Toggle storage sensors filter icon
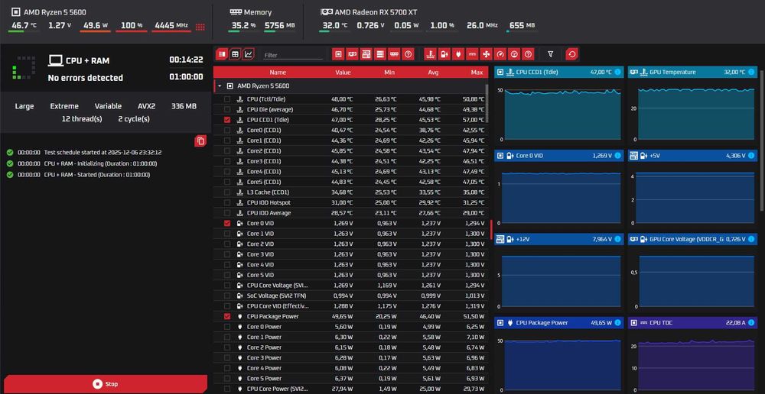Screen dimensions: 765x394 [x=380, y=54]
